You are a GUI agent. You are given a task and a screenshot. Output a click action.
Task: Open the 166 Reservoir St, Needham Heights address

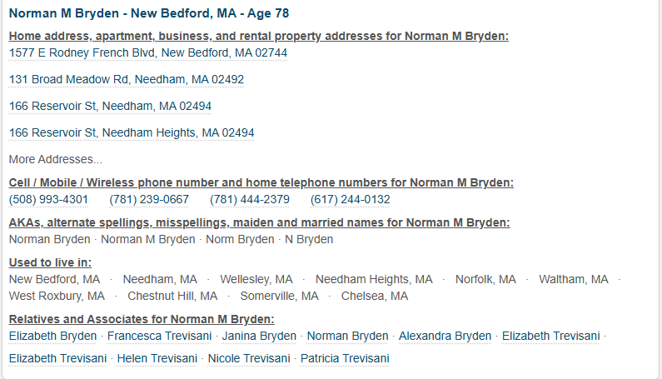tap(132, 132)
